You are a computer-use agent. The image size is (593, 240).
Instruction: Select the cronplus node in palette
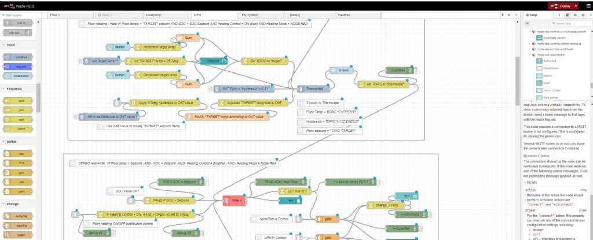coord(18,57)
